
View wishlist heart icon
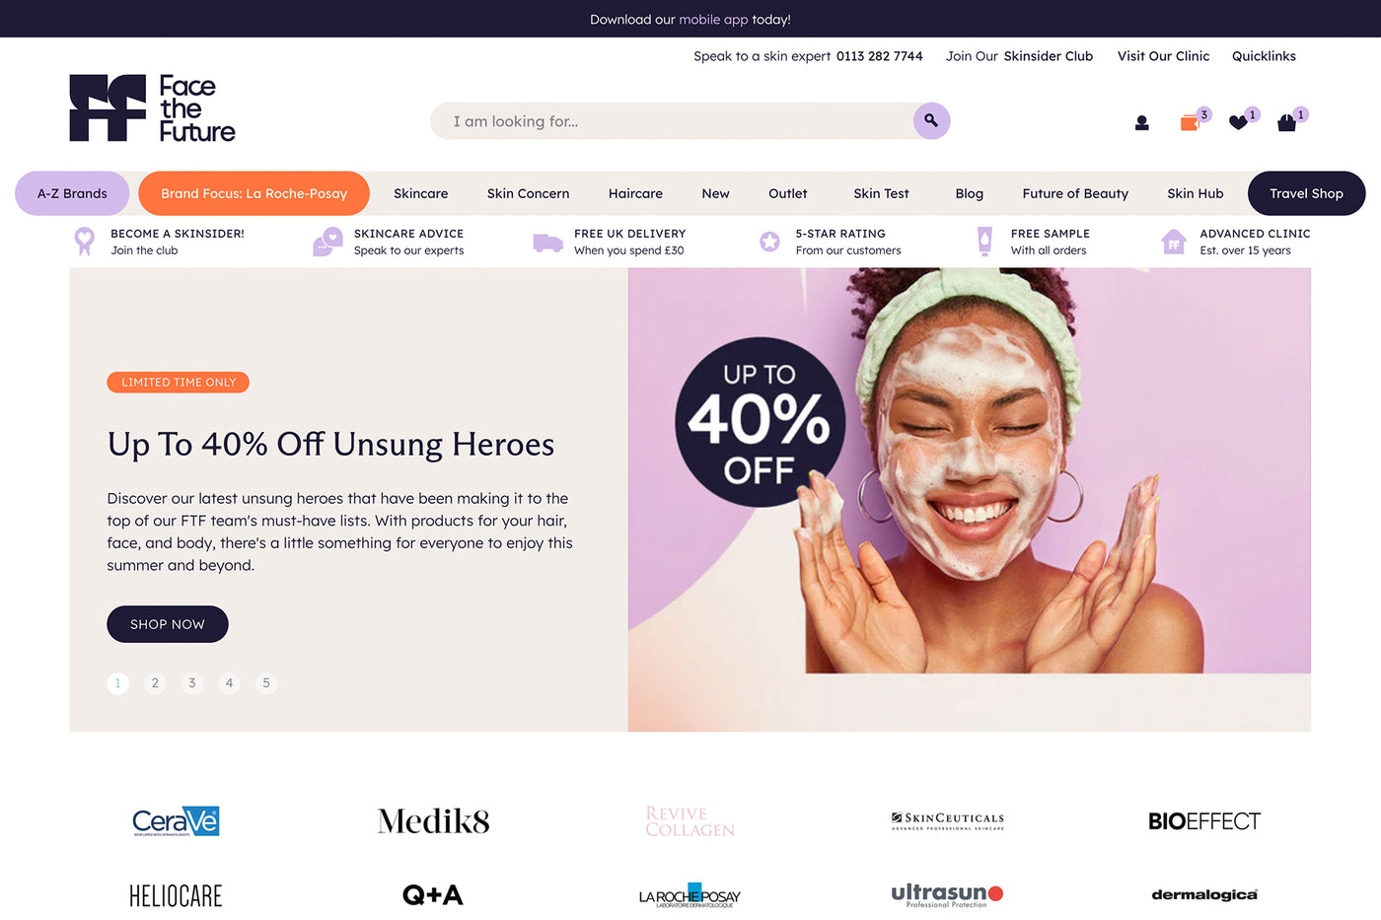[1238, 123]
